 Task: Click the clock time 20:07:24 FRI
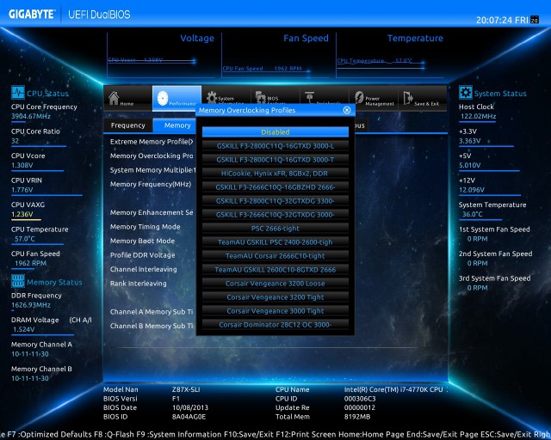pos(502,21)
